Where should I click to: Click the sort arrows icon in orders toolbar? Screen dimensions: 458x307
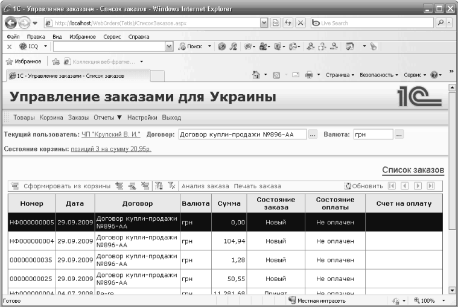159,186
